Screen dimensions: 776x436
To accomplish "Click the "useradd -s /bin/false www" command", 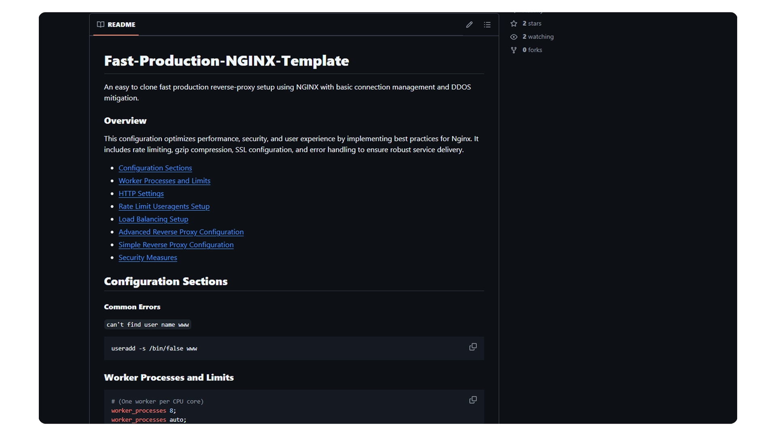I will pos(154,348).
